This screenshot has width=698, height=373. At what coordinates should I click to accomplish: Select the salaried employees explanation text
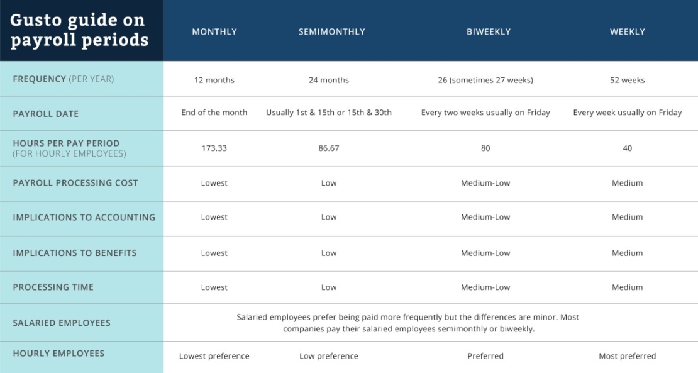coord(408,323)
